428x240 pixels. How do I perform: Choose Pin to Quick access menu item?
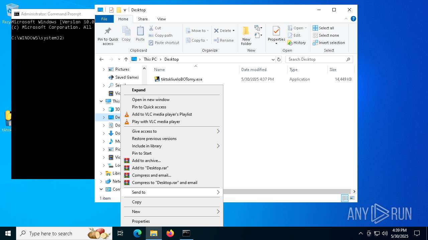172,107
